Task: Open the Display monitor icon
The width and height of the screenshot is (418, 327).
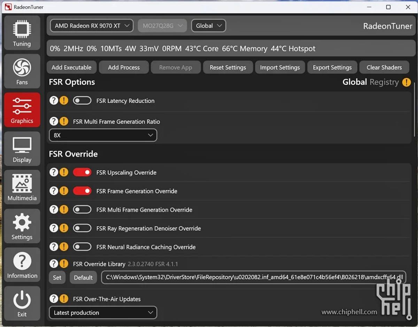Action: (22, 145)
